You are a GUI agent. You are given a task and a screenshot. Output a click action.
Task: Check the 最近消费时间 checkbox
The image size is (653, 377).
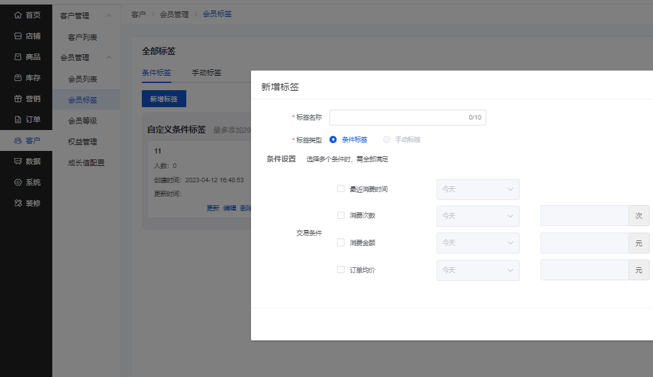(x=341, y=188)
